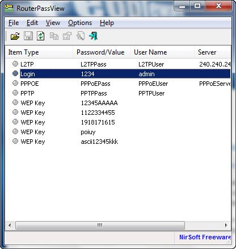Viewport: 236px width, 249px height.
Task: Click the ascii12345kkk WEP key value
Action: [99, 142]
